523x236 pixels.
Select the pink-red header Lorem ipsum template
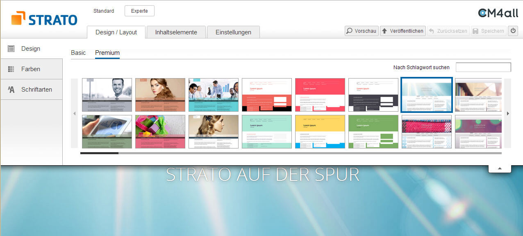pyautogui.click(x=320, y=95)
